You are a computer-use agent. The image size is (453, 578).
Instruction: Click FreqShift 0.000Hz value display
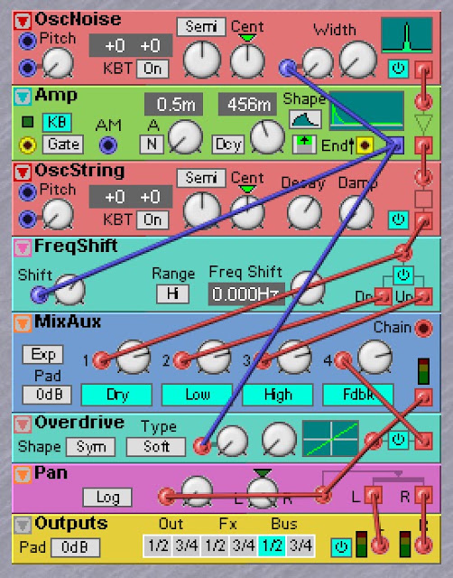pos(246,294)
